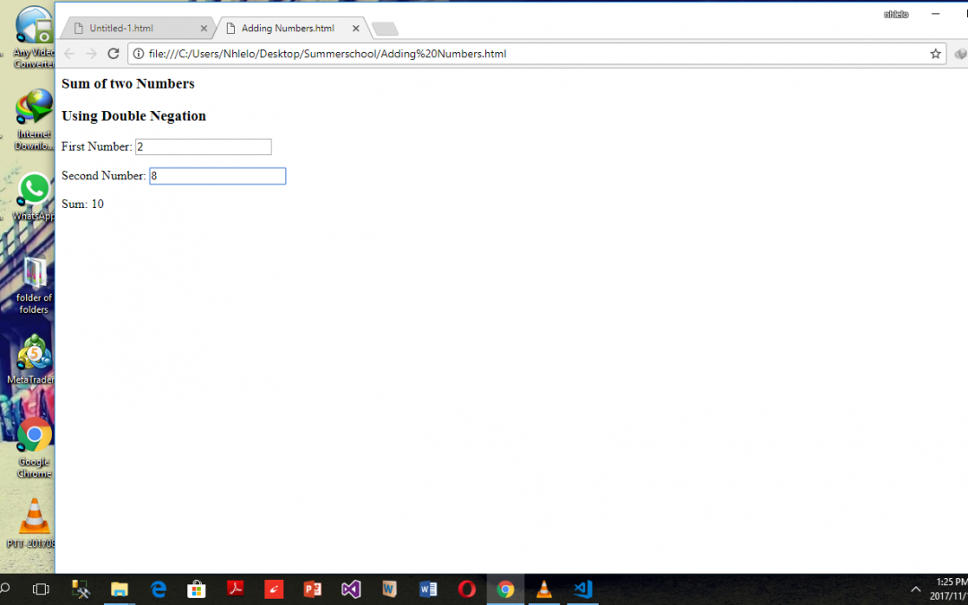Click the Second Number input field
Screen dimensions: 968x605
217,177
